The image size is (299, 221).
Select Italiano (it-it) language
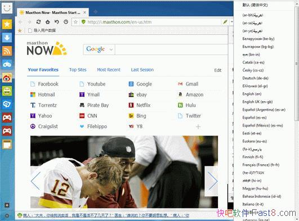[253, 204]
